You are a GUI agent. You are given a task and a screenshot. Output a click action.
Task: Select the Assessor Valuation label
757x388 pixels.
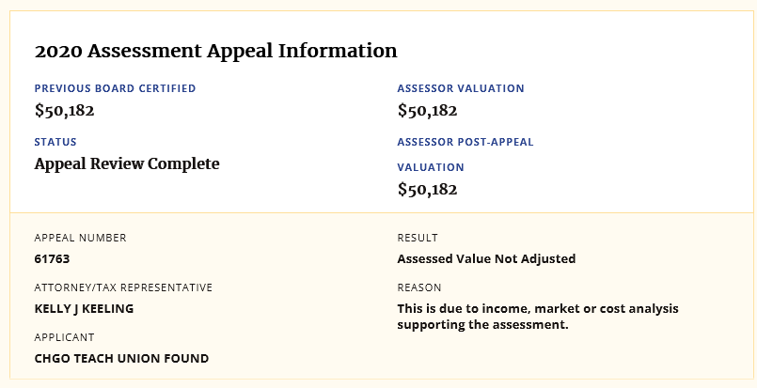point(461,88)
